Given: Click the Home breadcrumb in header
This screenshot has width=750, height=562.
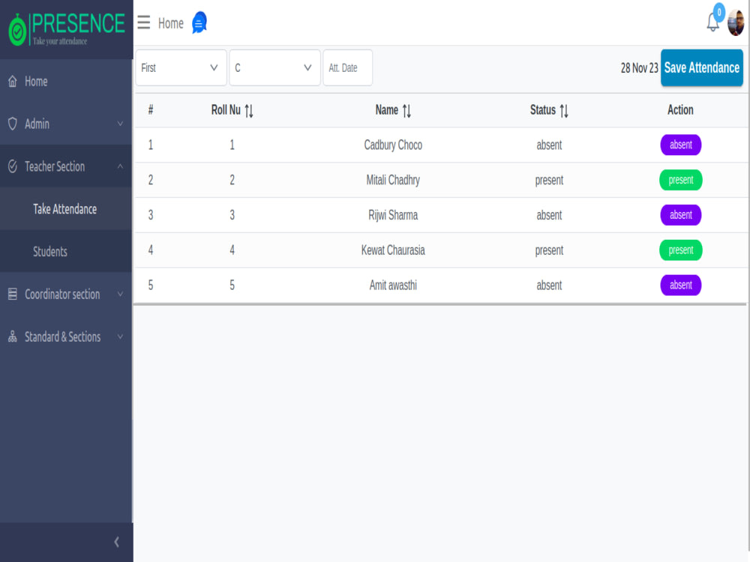Looking at the screenshot, I should [171, 23].
